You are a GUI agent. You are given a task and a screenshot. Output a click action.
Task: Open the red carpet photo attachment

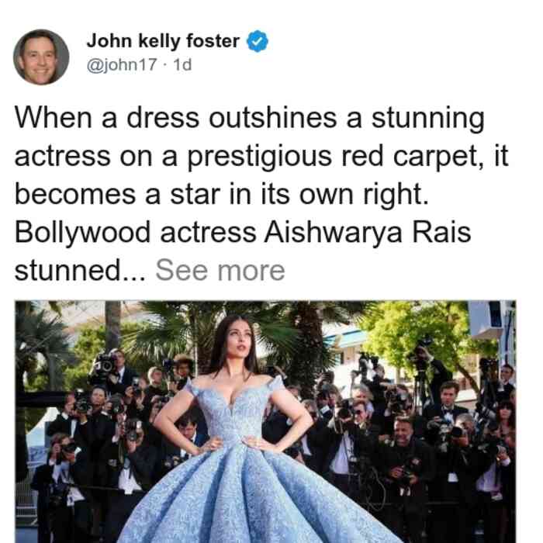coord(265,421)
